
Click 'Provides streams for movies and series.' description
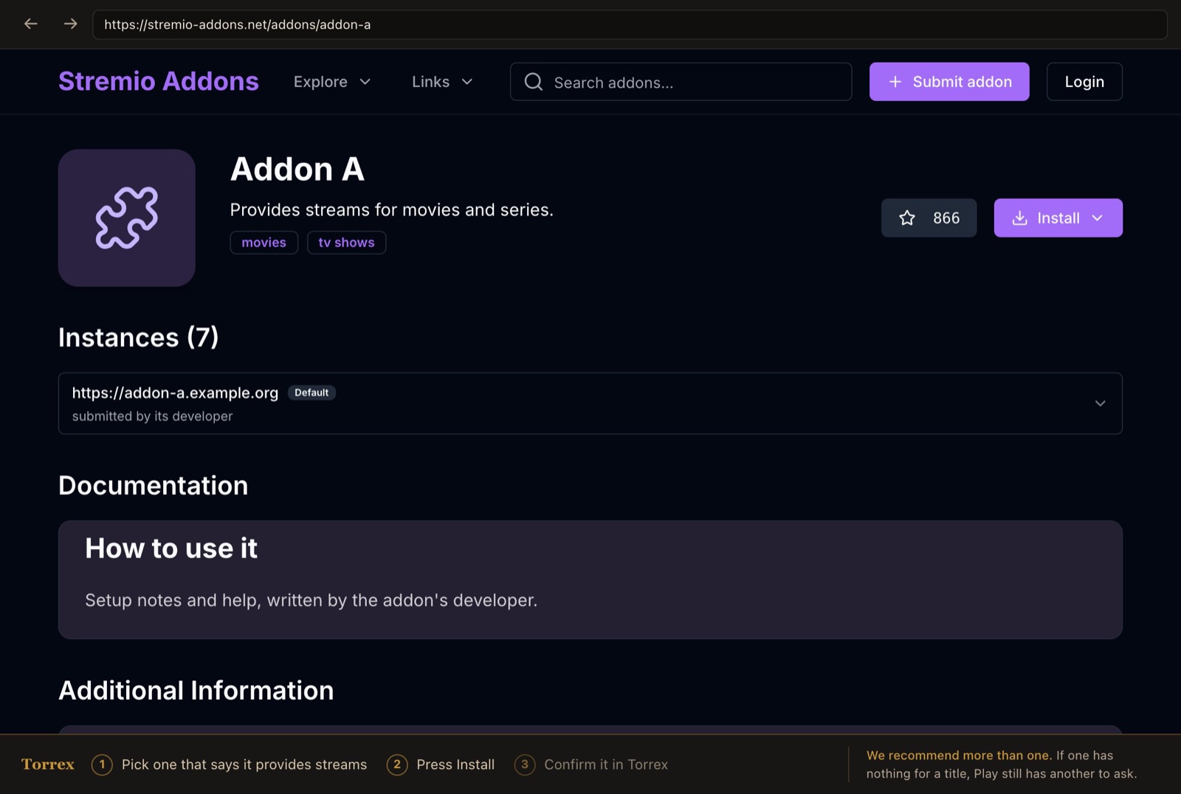click(392, 210)
